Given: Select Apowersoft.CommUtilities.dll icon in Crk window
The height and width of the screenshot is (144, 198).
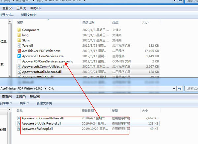Looking at the screenshot, I should point(19,118).
